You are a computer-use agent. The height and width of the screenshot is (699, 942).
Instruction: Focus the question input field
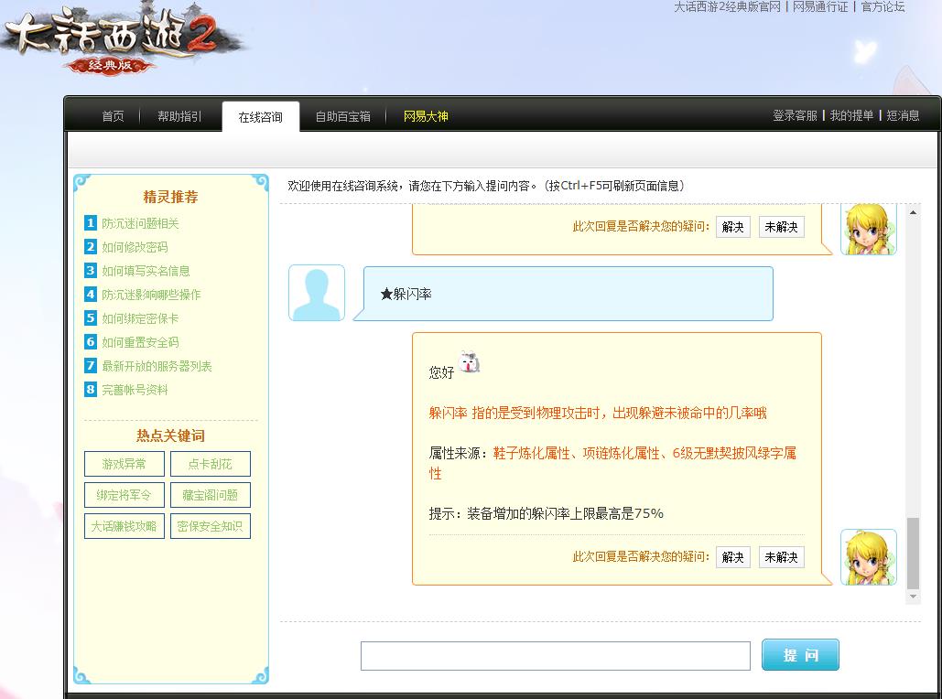click(x=556, y=656)
